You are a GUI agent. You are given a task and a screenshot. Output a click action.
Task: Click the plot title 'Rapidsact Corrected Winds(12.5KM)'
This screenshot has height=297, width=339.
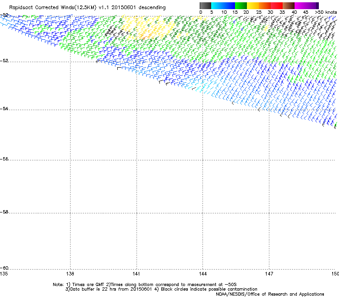pyautogui.click(x=53, y=7)
